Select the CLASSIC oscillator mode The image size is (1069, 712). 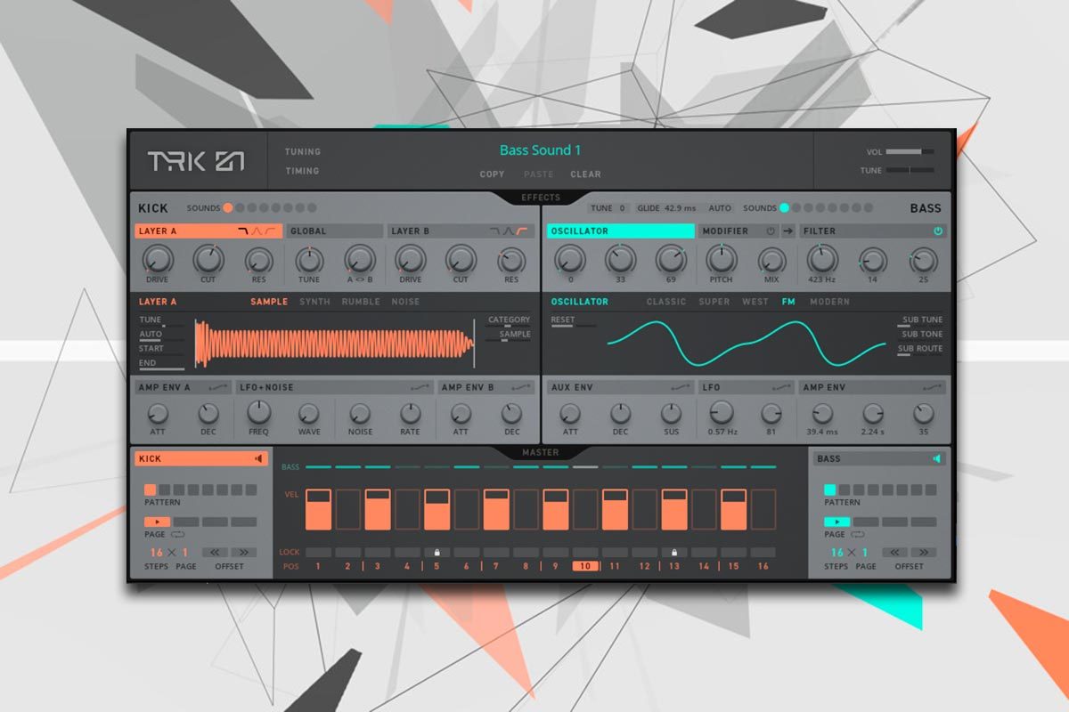[x=666, y=302]
